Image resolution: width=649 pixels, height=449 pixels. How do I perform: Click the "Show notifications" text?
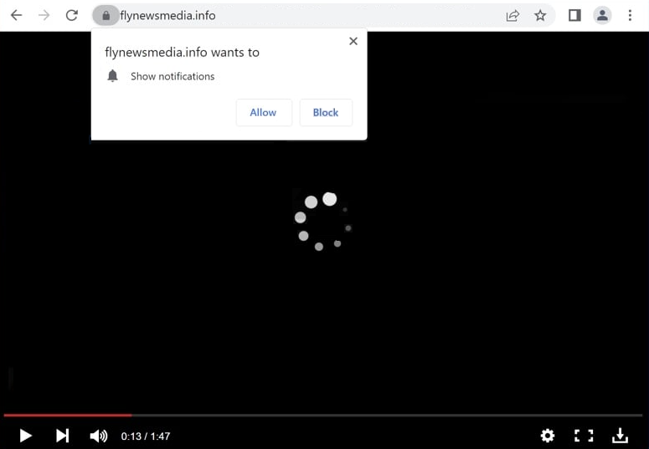click(173, 76)
